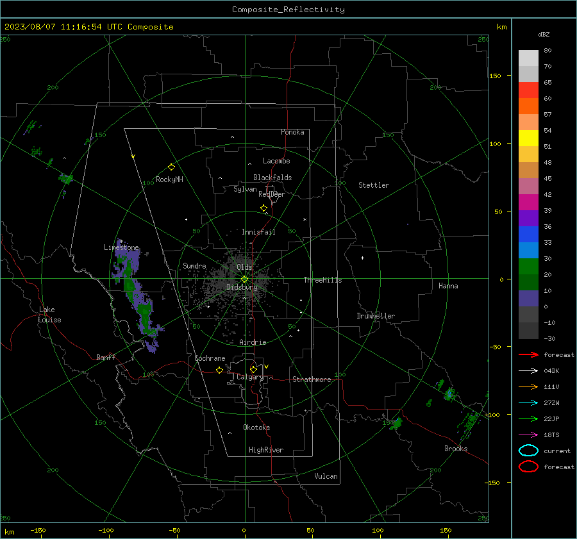
Task: Click the Limestone label
Action: [x=121, y=247]
